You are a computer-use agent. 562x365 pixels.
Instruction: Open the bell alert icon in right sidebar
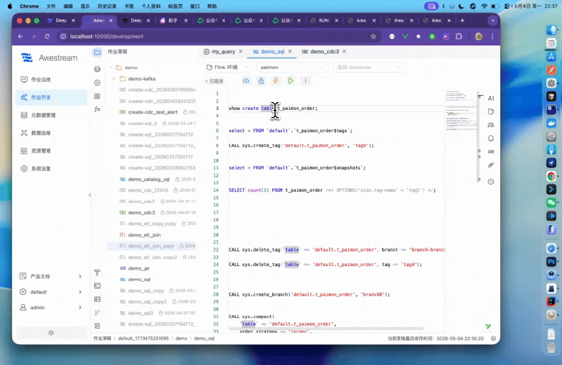point(491,139)
